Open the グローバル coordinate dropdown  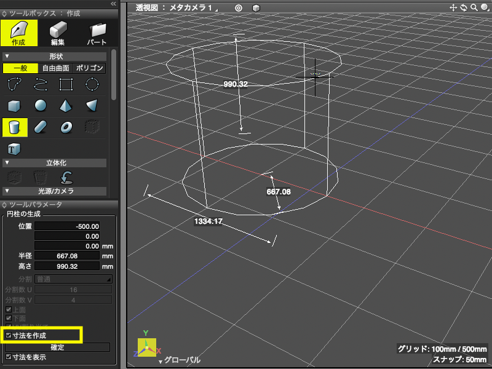tap(180, 360)
